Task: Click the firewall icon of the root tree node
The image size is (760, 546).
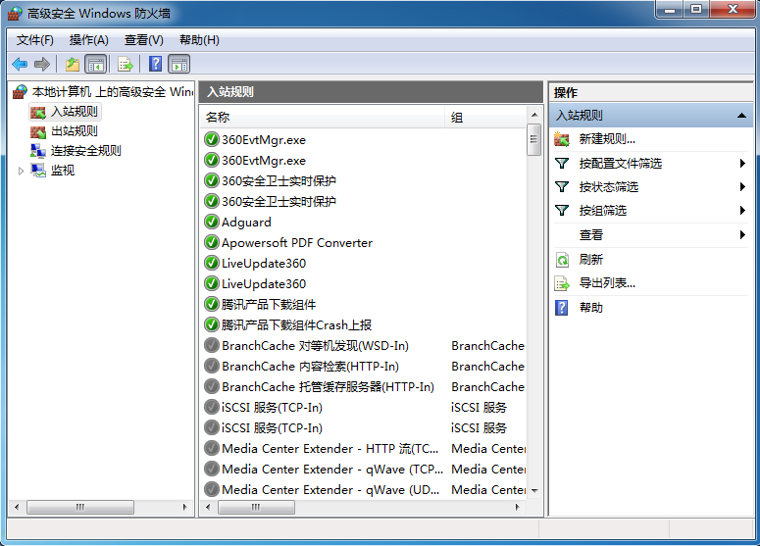Action: coord(20,91)
